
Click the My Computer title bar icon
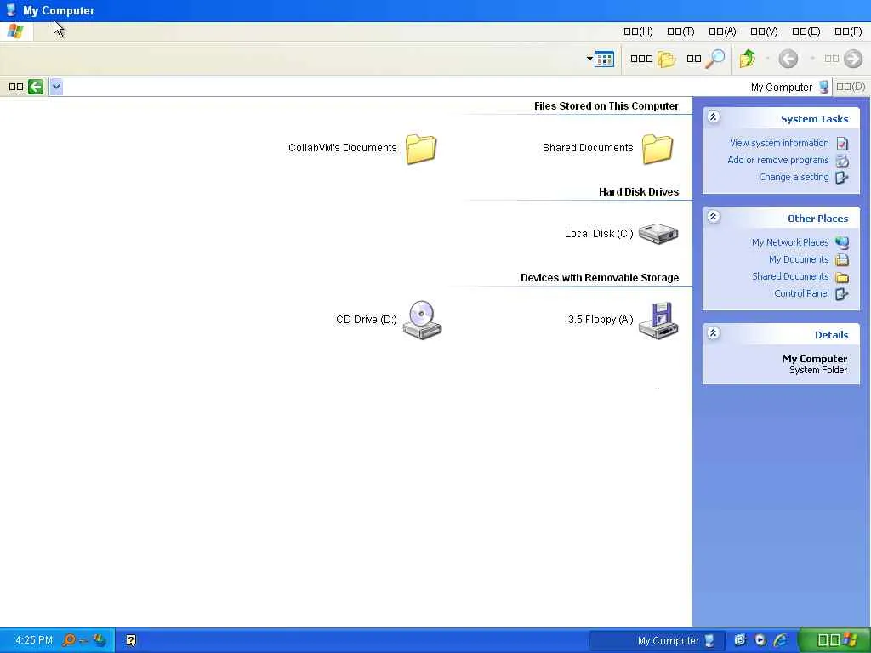11,10
